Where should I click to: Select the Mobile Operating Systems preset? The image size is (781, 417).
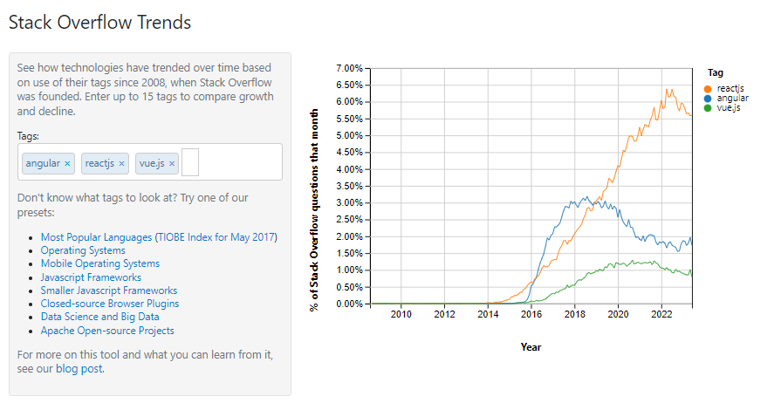tap(99, 263)
